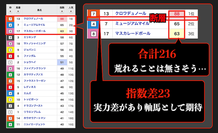Click index value 58 in エリキング row
The width and height of the screenshot is (218, 133).
click(x=62, y=37)
